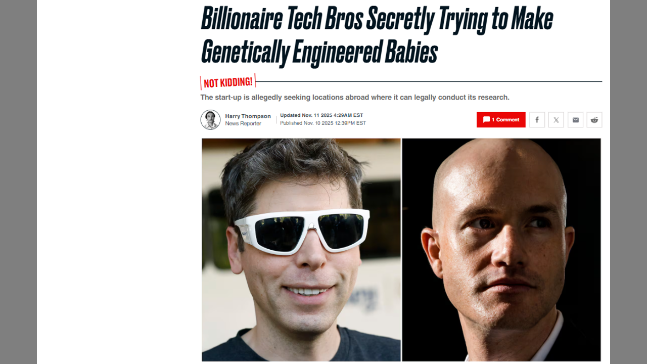Share the article on Facebook
This screenshot has height=364, width=647.
[537, 120]
